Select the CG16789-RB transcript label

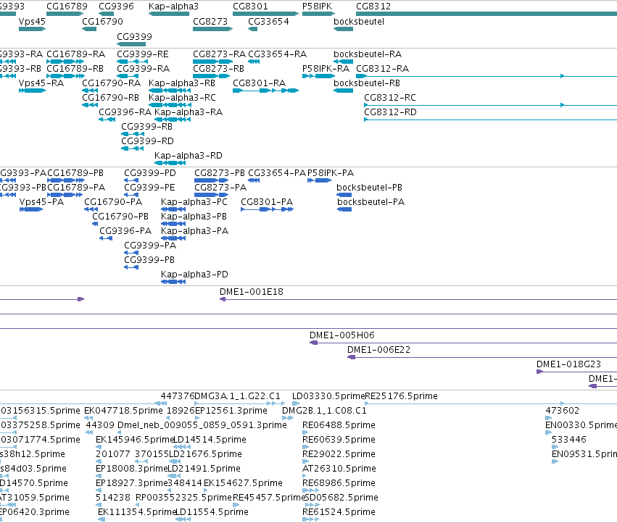(x=75, y=68)
